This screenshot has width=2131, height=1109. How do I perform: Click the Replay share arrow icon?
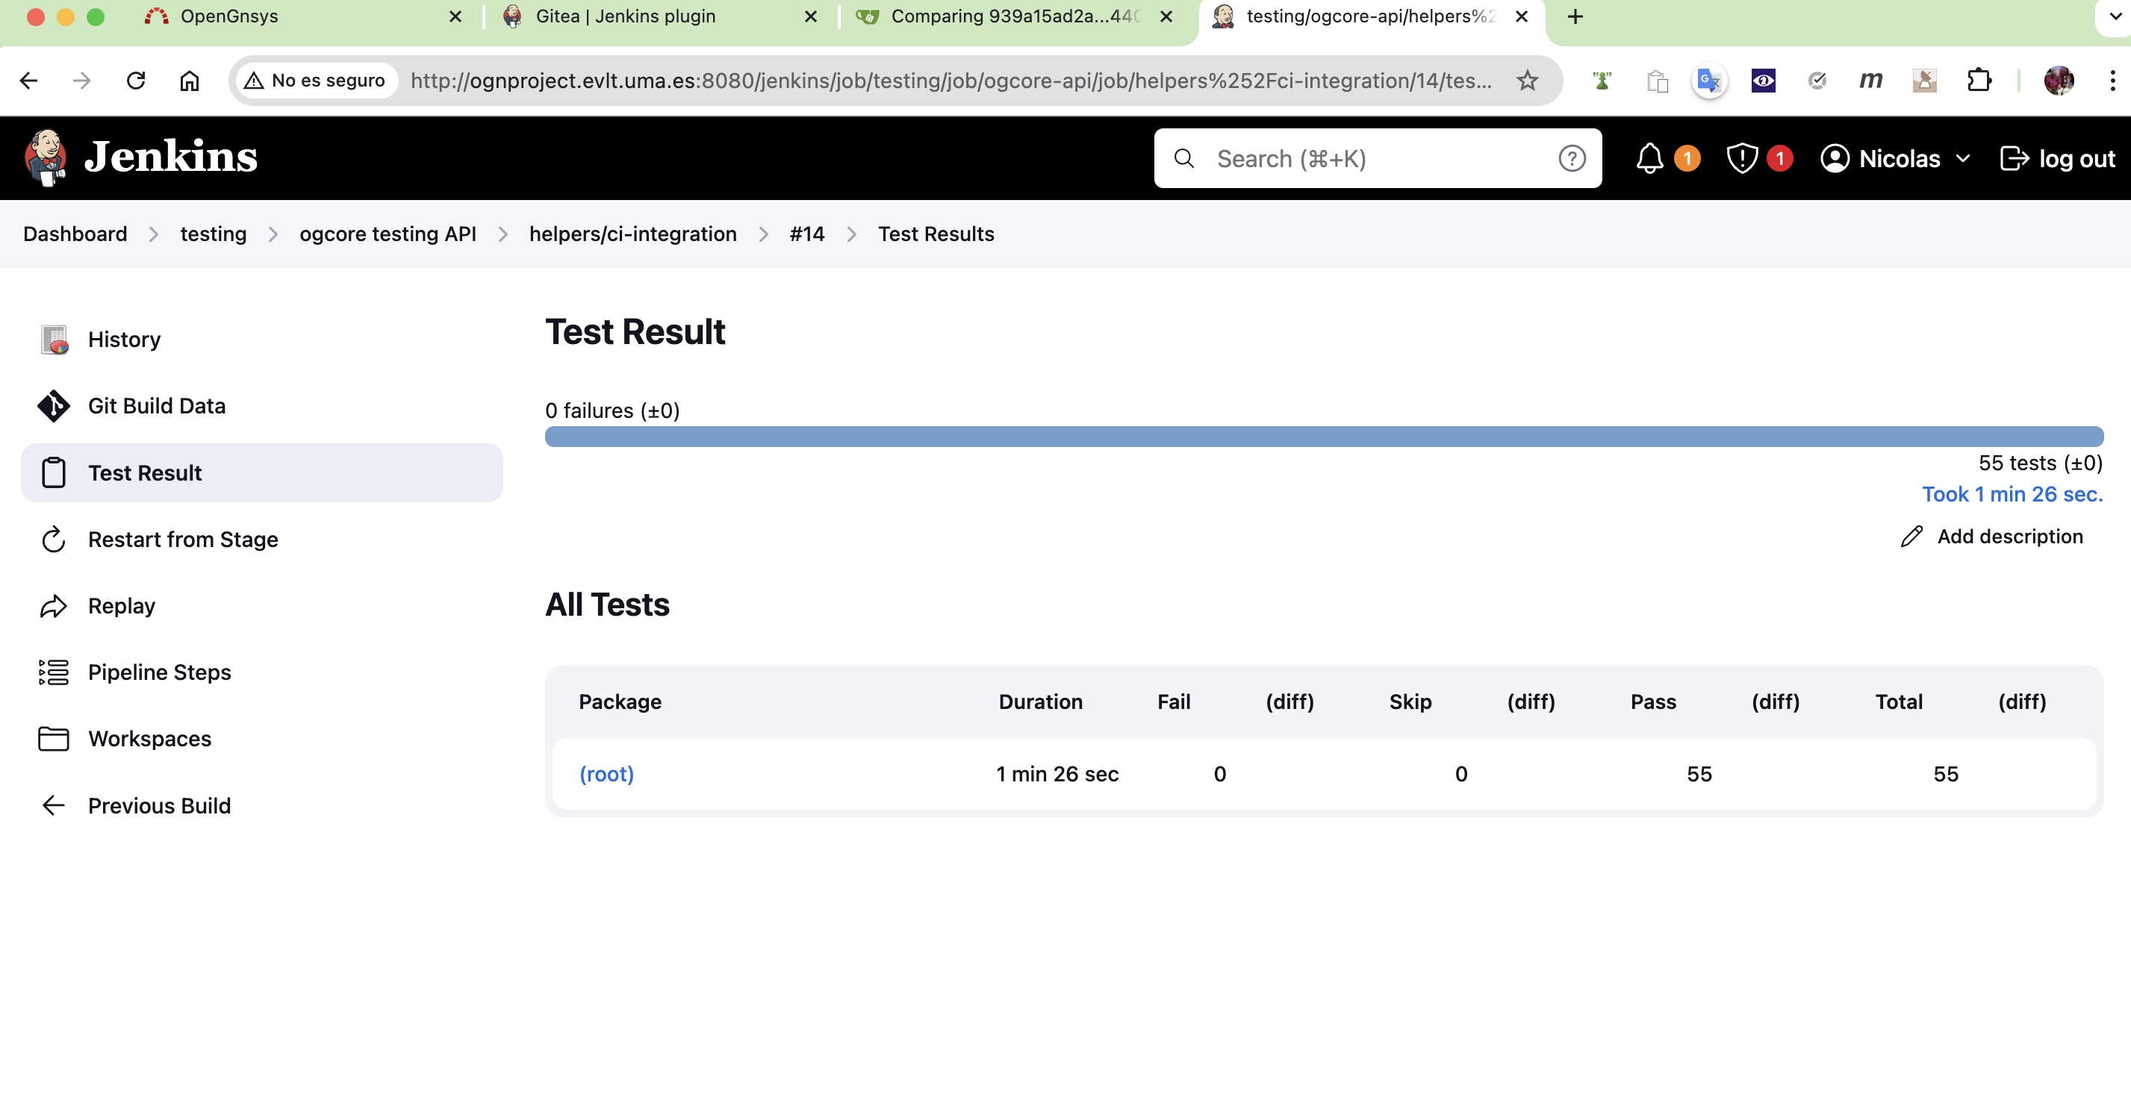coord(54,606)
